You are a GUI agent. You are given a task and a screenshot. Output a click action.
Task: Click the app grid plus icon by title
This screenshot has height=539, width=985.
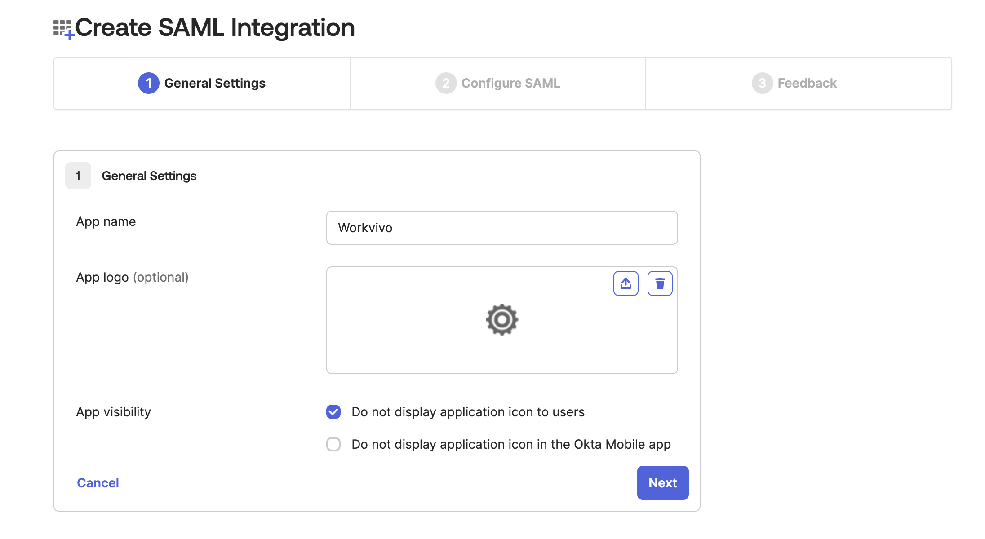(63, 29)
